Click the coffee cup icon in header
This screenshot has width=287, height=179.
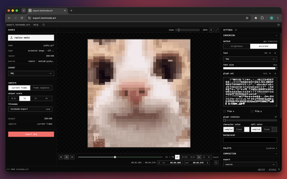coord(278,25)
